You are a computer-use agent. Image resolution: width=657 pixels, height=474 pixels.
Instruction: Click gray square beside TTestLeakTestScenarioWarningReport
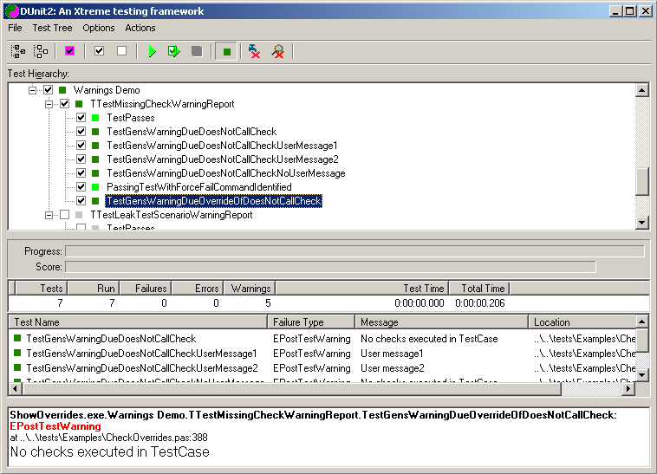[79, 215]
